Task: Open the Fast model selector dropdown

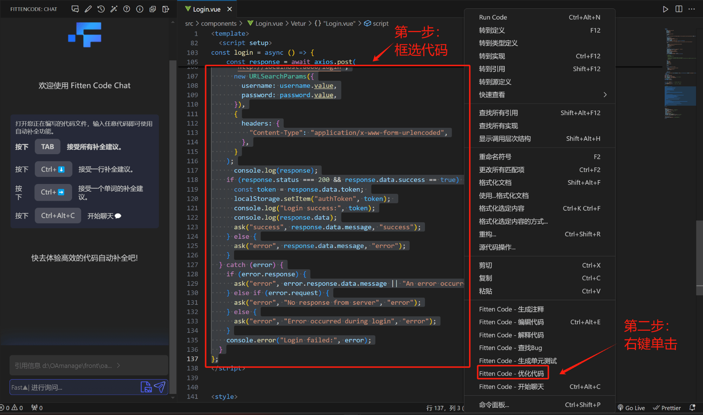Action: 20,388
